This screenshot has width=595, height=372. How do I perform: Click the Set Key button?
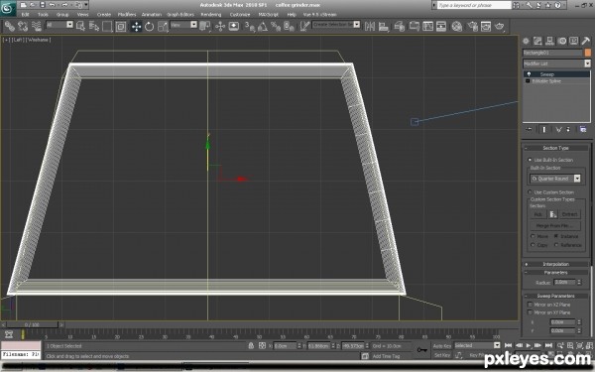442,355
